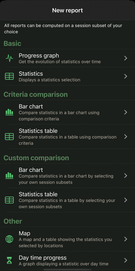Choose Statistics table under Custom comparison
Image resolution: width=135 pixels, height=271 pixels.
[x=68, y=200]
